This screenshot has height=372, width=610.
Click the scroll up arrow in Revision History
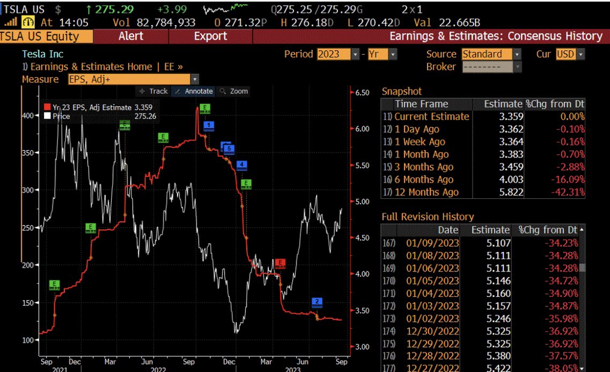point(581,230)
